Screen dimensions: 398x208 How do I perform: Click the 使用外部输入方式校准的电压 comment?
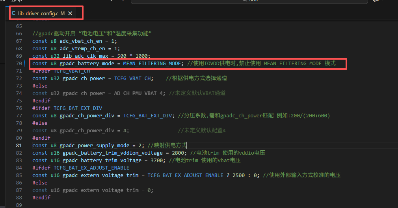point(302,175)
